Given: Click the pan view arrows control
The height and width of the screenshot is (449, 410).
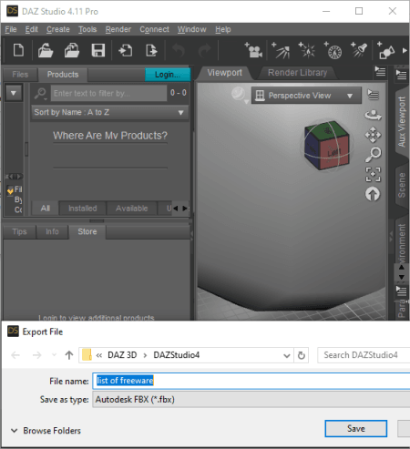Looking at the screenshot, I should tap(373, 135).
